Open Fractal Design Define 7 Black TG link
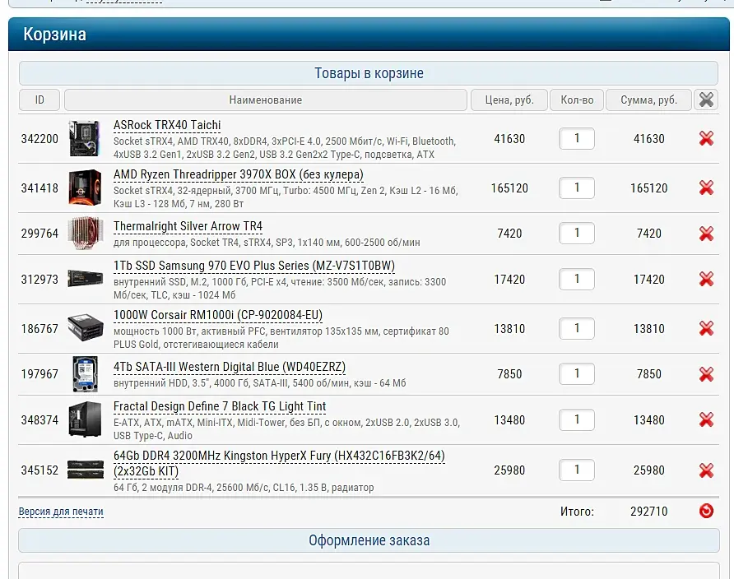This screenshot has height=579, width=734. tap(220, 406)
